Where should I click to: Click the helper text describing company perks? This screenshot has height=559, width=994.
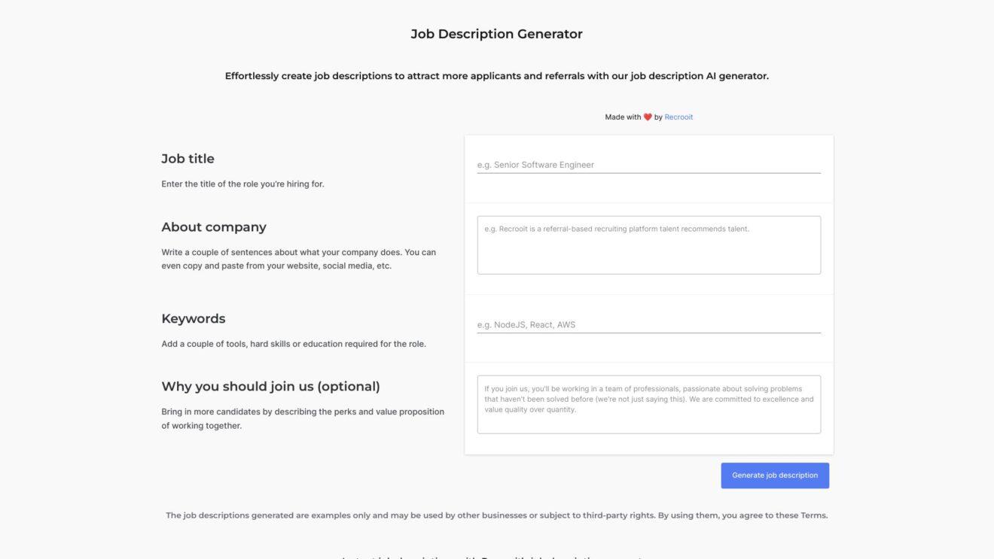pos(302,418)
